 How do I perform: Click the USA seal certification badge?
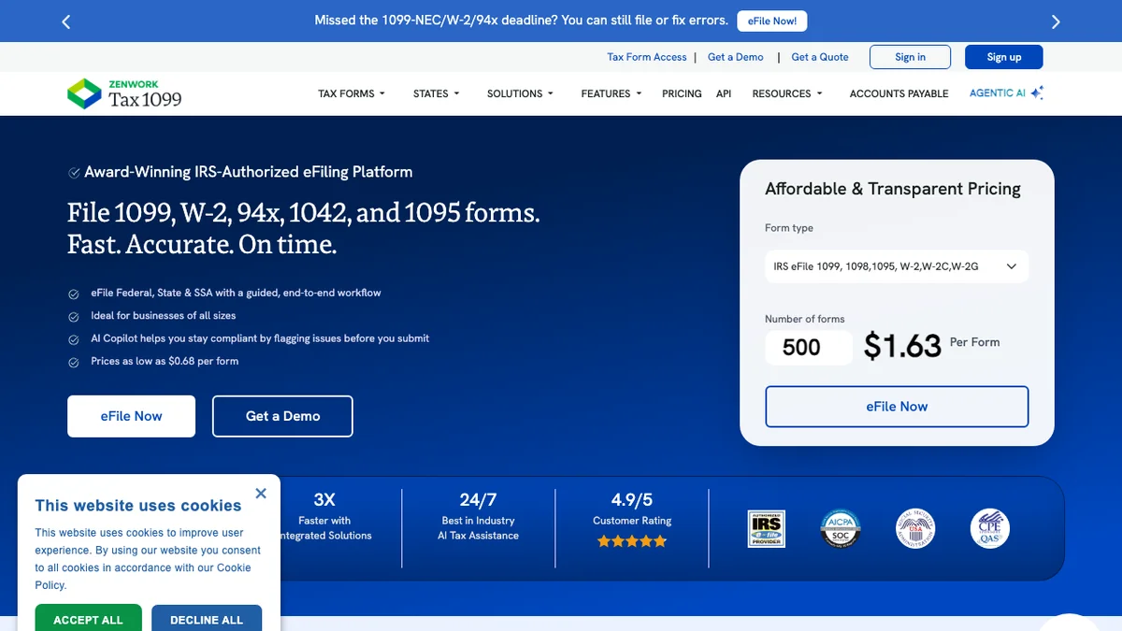tap(915, 528)
